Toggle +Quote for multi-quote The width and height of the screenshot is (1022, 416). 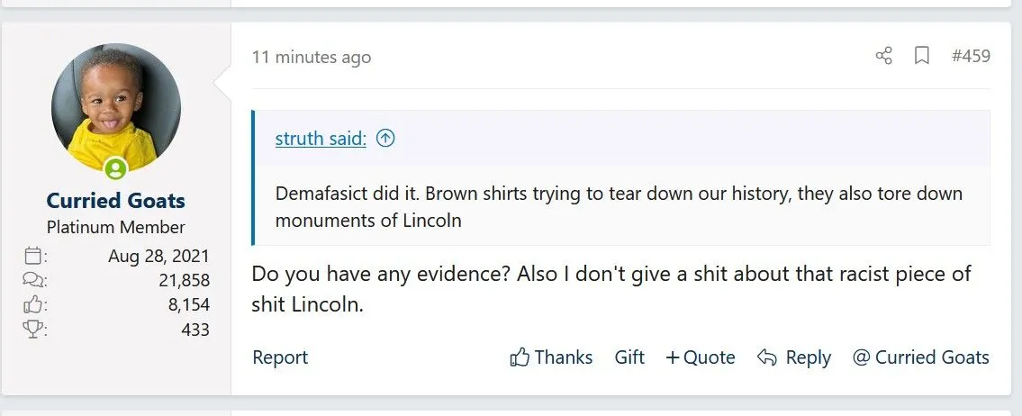click(700, 357)
